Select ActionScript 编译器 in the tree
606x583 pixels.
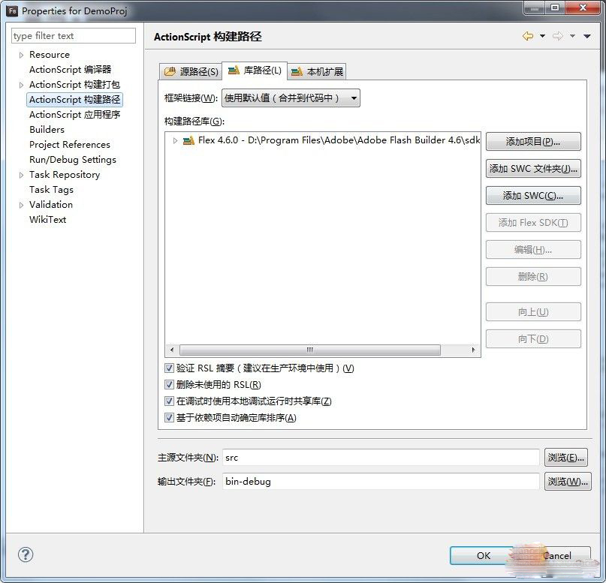tap(71, 70)
